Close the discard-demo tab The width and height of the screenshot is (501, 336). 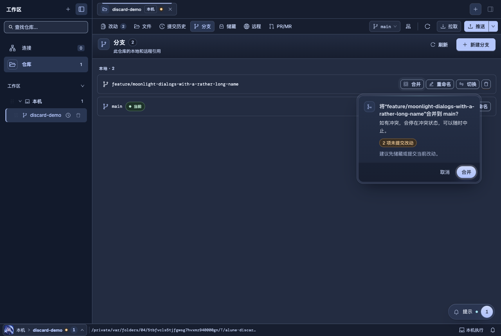click(x=170, y=9)
